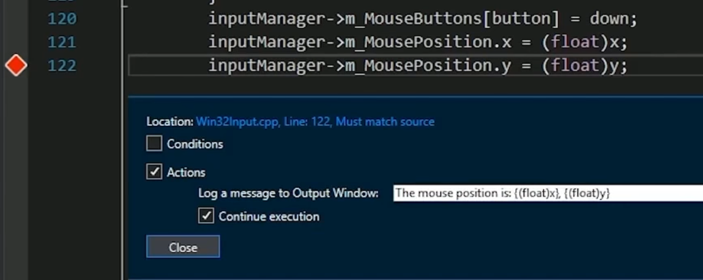Uncheck the Actions checkbox

point(154,172)
